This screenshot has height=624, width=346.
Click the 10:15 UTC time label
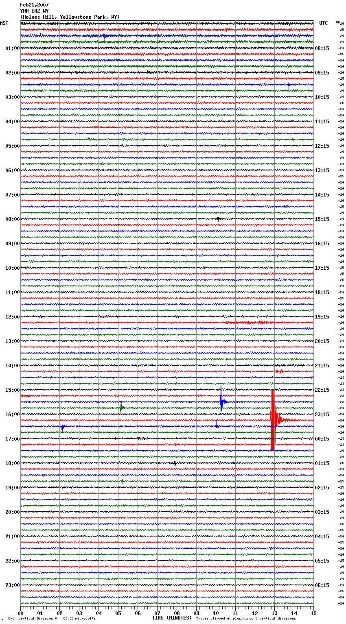point(322,97)
